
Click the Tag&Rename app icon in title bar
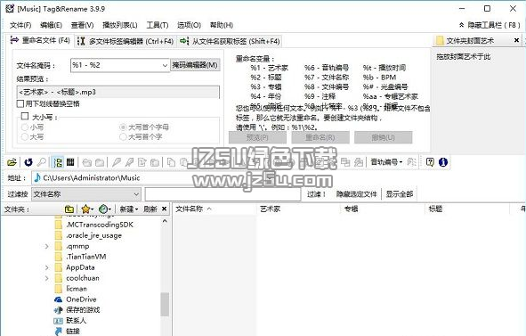tap(10, 8)
